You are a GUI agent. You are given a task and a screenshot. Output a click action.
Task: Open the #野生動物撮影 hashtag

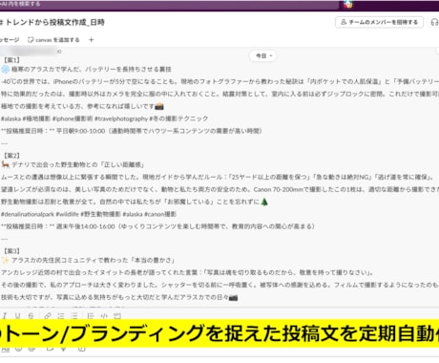[100, 214]
